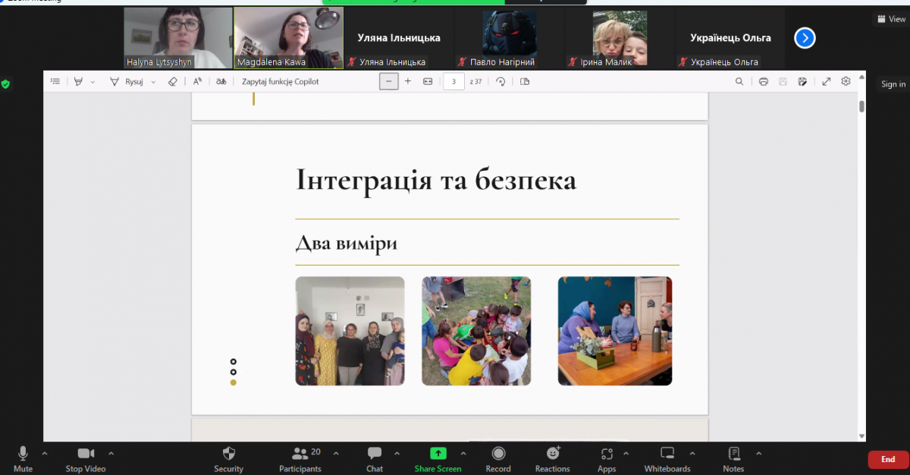Click the PDF search magnifier icon
910x475 pixels.
point(739,81)
